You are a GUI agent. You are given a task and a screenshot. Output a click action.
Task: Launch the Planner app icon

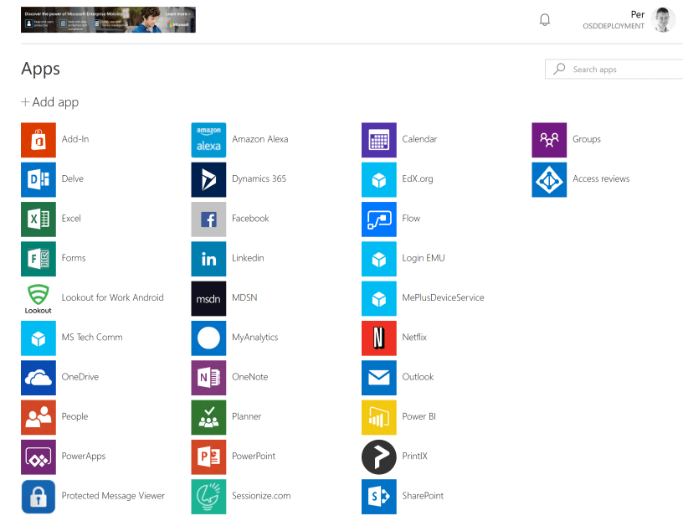tap(208, 417)
